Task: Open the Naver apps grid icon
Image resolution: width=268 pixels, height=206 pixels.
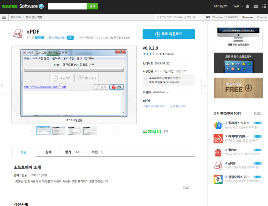Action: coord(264,6)
